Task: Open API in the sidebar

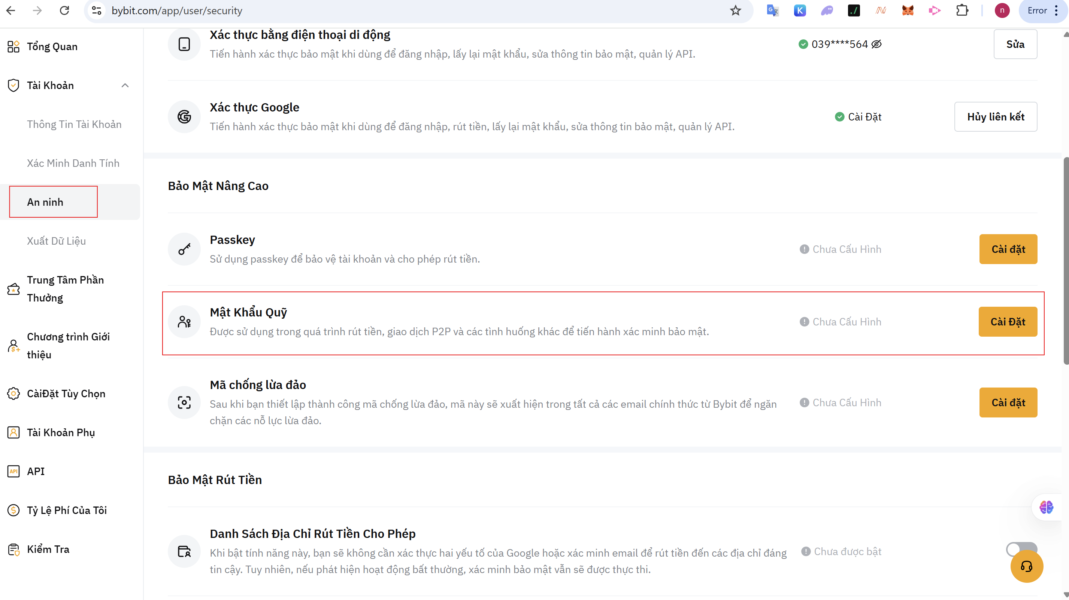Action: (36, 471)
